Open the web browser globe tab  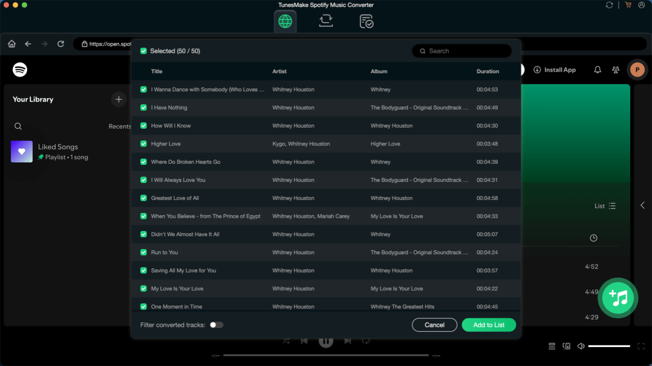[285, 21]
